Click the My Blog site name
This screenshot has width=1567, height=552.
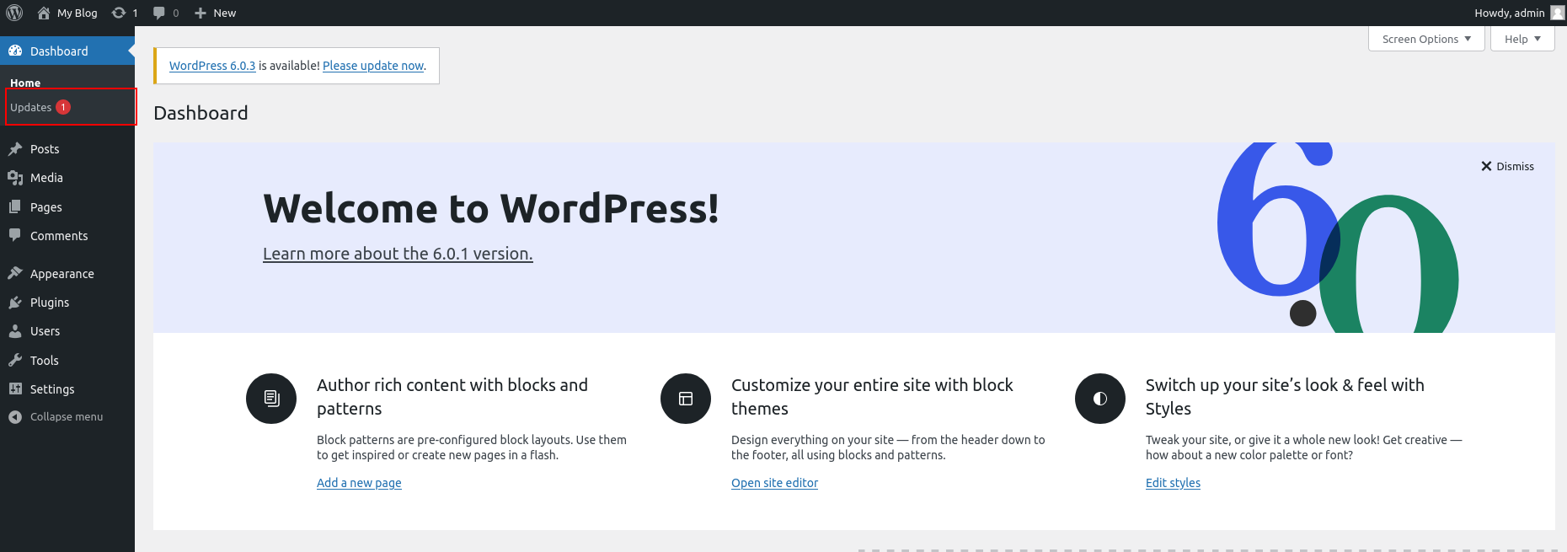tap(77, 13)
